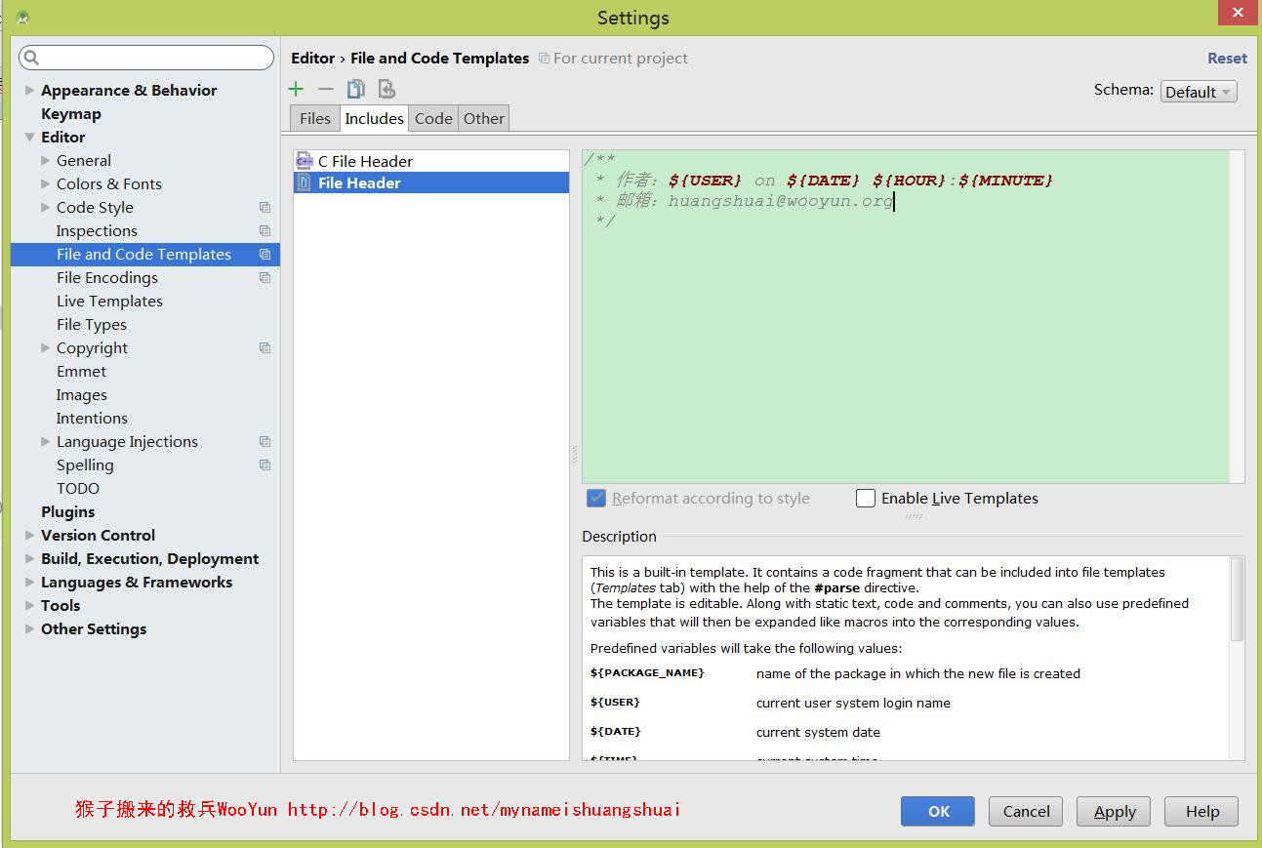Click the green plus Create Template icon
Screen dimensions: 1262x848
pos(296,89)
